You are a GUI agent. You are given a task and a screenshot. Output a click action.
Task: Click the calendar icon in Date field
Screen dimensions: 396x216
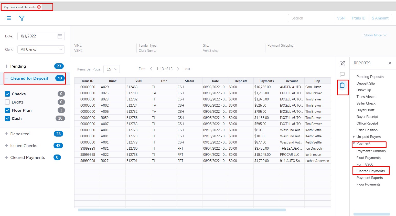coord(60,36)
